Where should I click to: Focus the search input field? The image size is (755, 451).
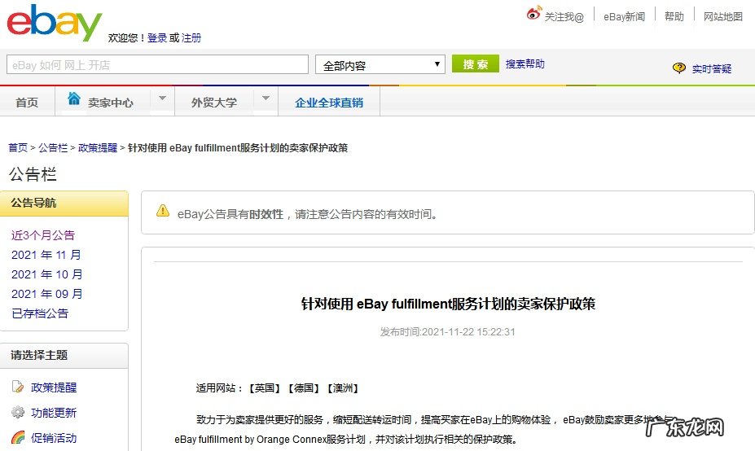(x=157, y=64)
